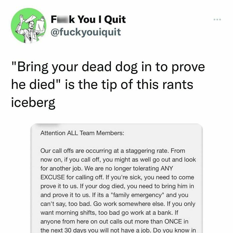The width and height of the screenshot is (233, 233).
Task: Open the three-dot more options menu
Action: (x=217, y=20)
